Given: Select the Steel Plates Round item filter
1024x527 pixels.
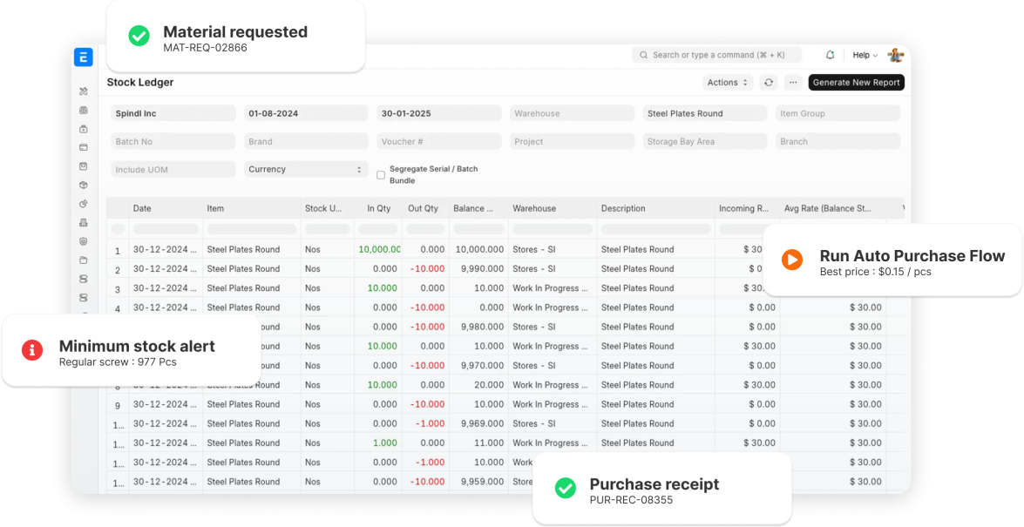Looking at the screenshot, I should click(704, 112).
